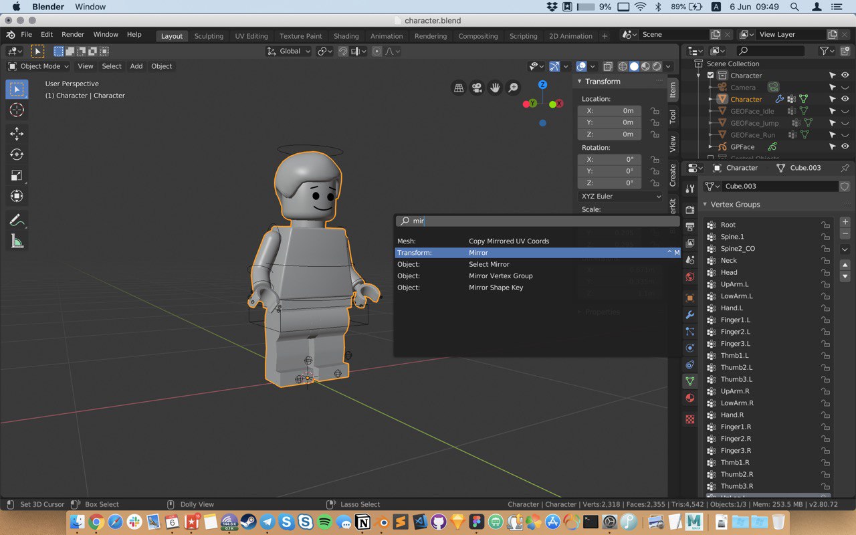The image size is (856, 535).
Task: Toggle lock on Location X
Action: point(655,111)
